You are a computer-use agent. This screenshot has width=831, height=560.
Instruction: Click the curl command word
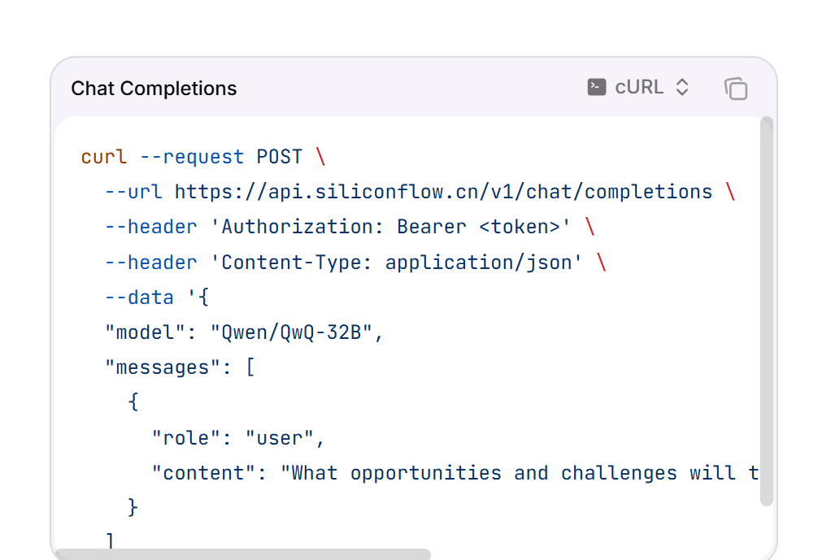click(104, 157)
